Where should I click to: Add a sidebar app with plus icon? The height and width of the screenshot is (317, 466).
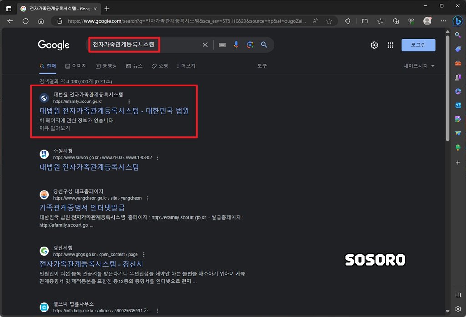coord(458,162)
